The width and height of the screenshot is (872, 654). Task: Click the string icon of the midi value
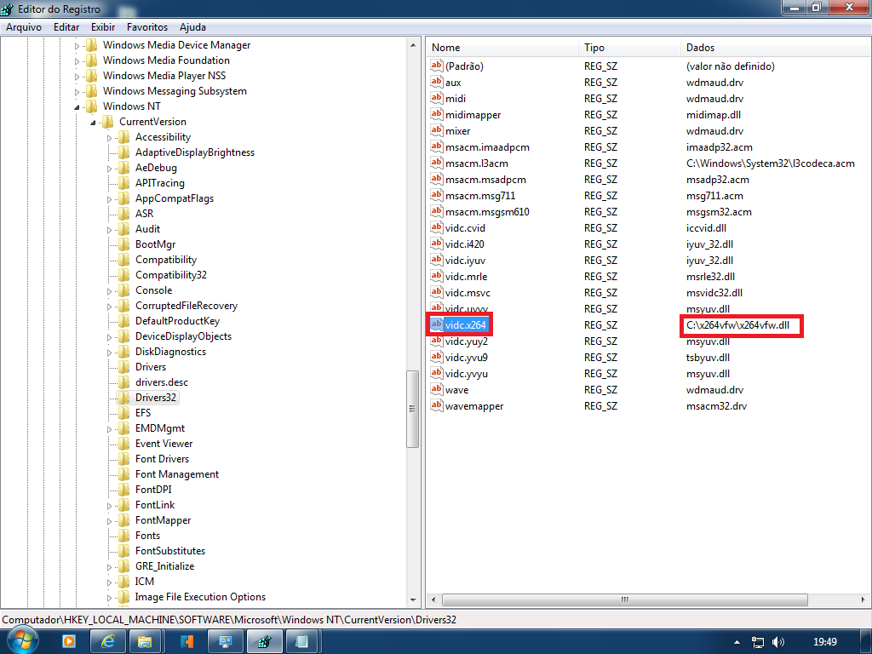[x=437, y=98]
